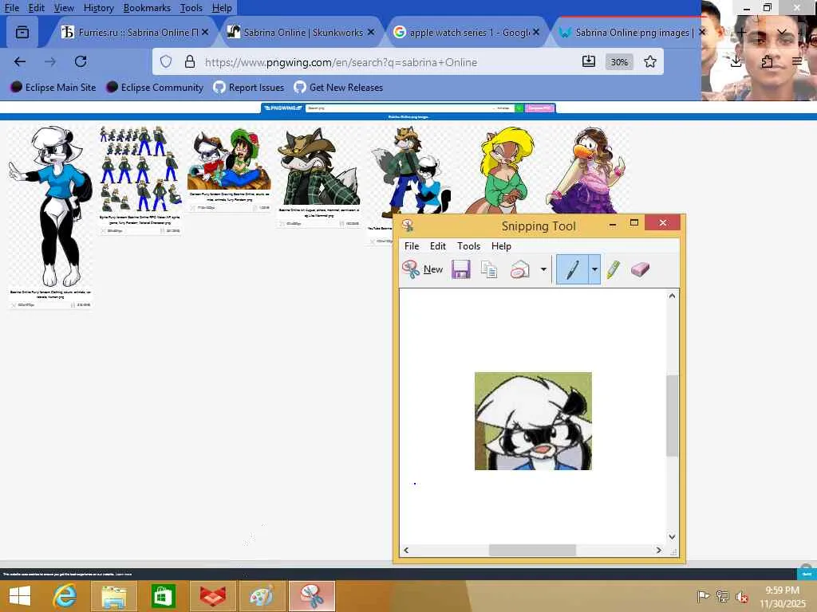Open Paint from the taskbar

tap(262, 596)
